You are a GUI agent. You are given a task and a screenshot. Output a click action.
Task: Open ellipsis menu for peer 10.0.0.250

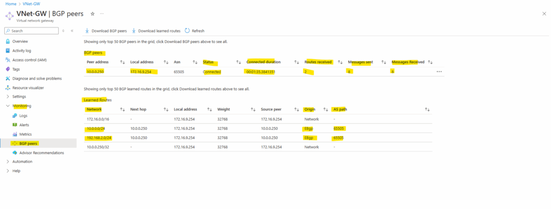click(x=439, y=72)
